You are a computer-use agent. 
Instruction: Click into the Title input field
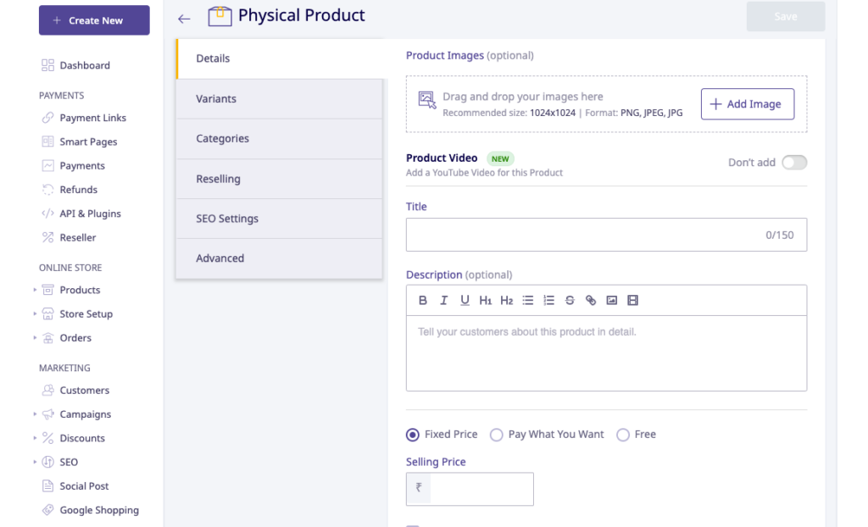[585, 235]
